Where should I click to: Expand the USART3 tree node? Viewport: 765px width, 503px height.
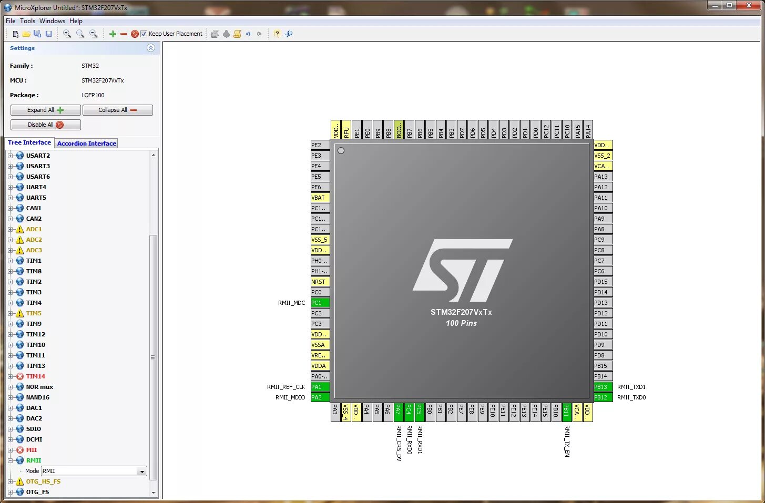(10, 166)
